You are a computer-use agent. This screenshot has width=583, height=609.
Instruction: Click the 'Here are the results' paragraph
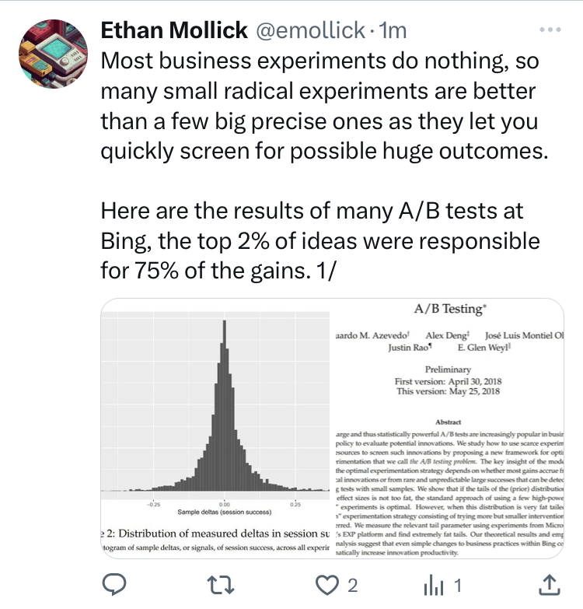pos(320,241)
